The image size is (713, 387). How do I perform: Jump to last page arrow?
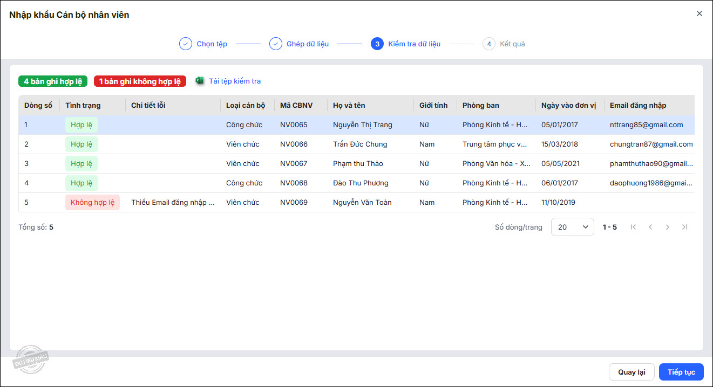(685, 227)
